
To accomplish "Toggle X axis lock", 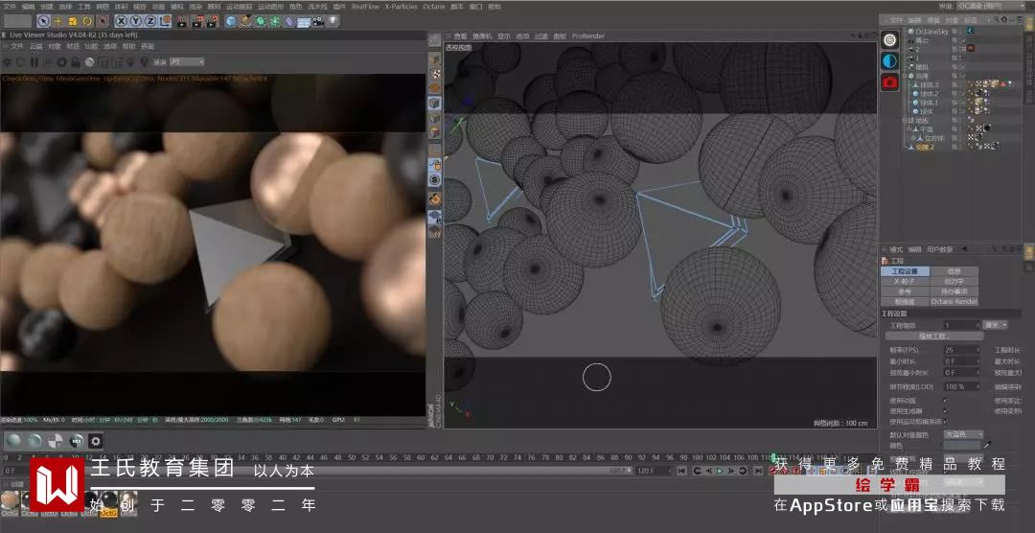I will coord(122,21).
